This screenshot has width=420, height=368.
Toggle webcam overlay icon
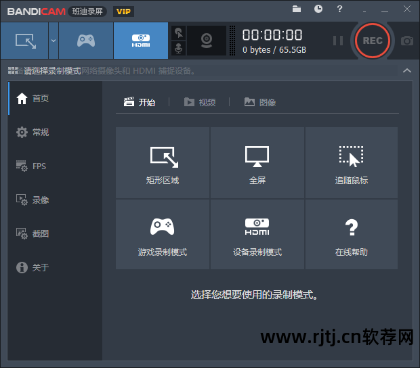pos(207,41)
